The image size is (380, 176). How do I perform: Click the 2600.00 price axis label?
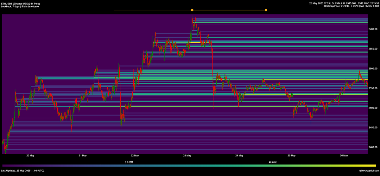click(373, 68)
